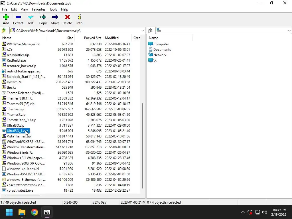
Task: Click the Add toolbar icon
Action: pyautogui.click(x=6, y=17)
